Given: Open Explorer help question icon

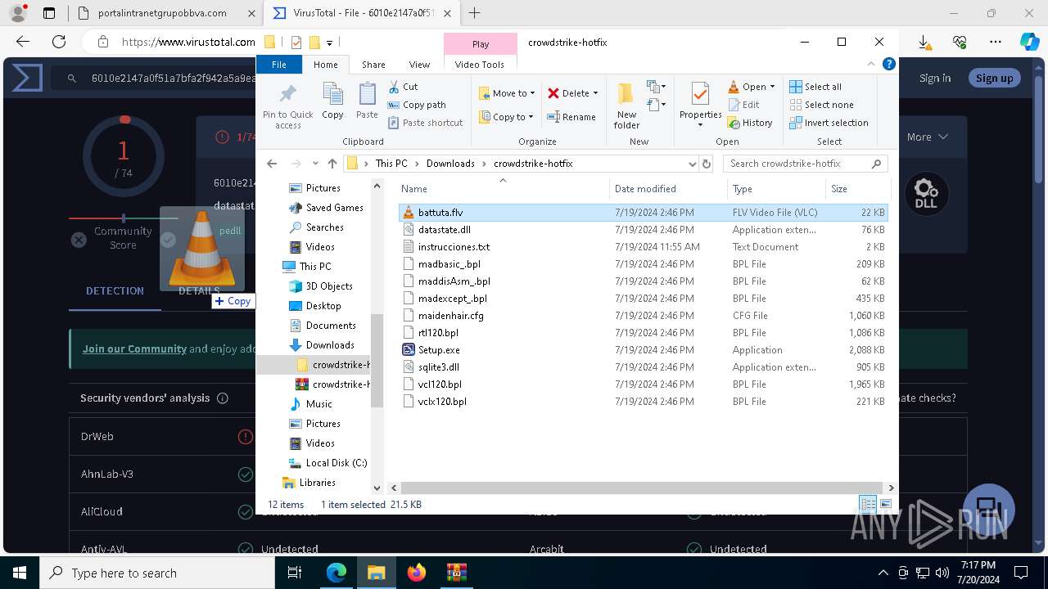Looking at the screenshot, I should pos(888,64).
